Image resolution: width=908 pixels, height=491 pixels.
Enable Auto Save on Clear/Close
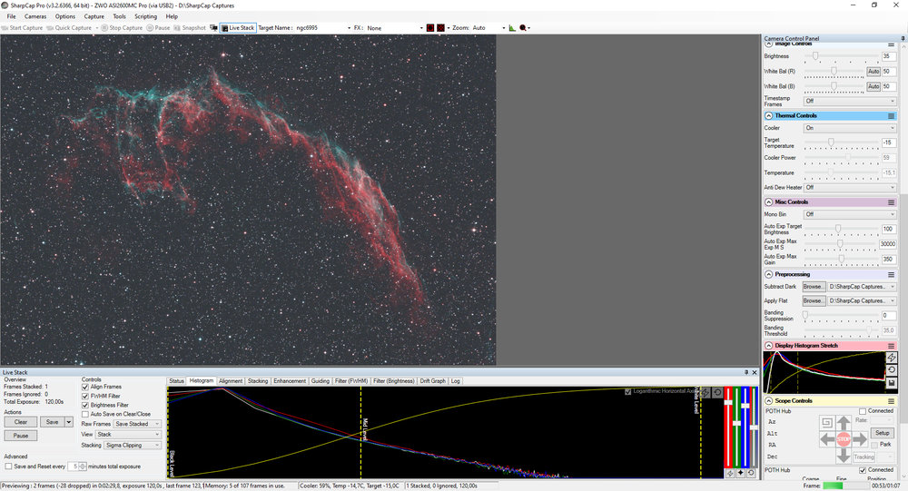click(x=85, y=414)
